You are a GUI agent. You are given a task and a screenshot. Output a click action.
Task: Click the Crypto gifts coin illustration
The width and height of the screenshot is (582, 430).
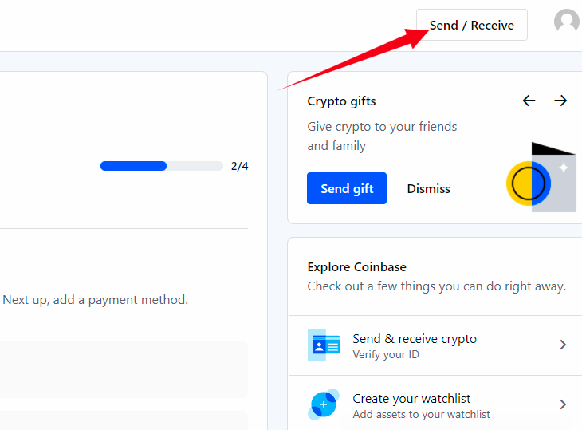(541, 177)
